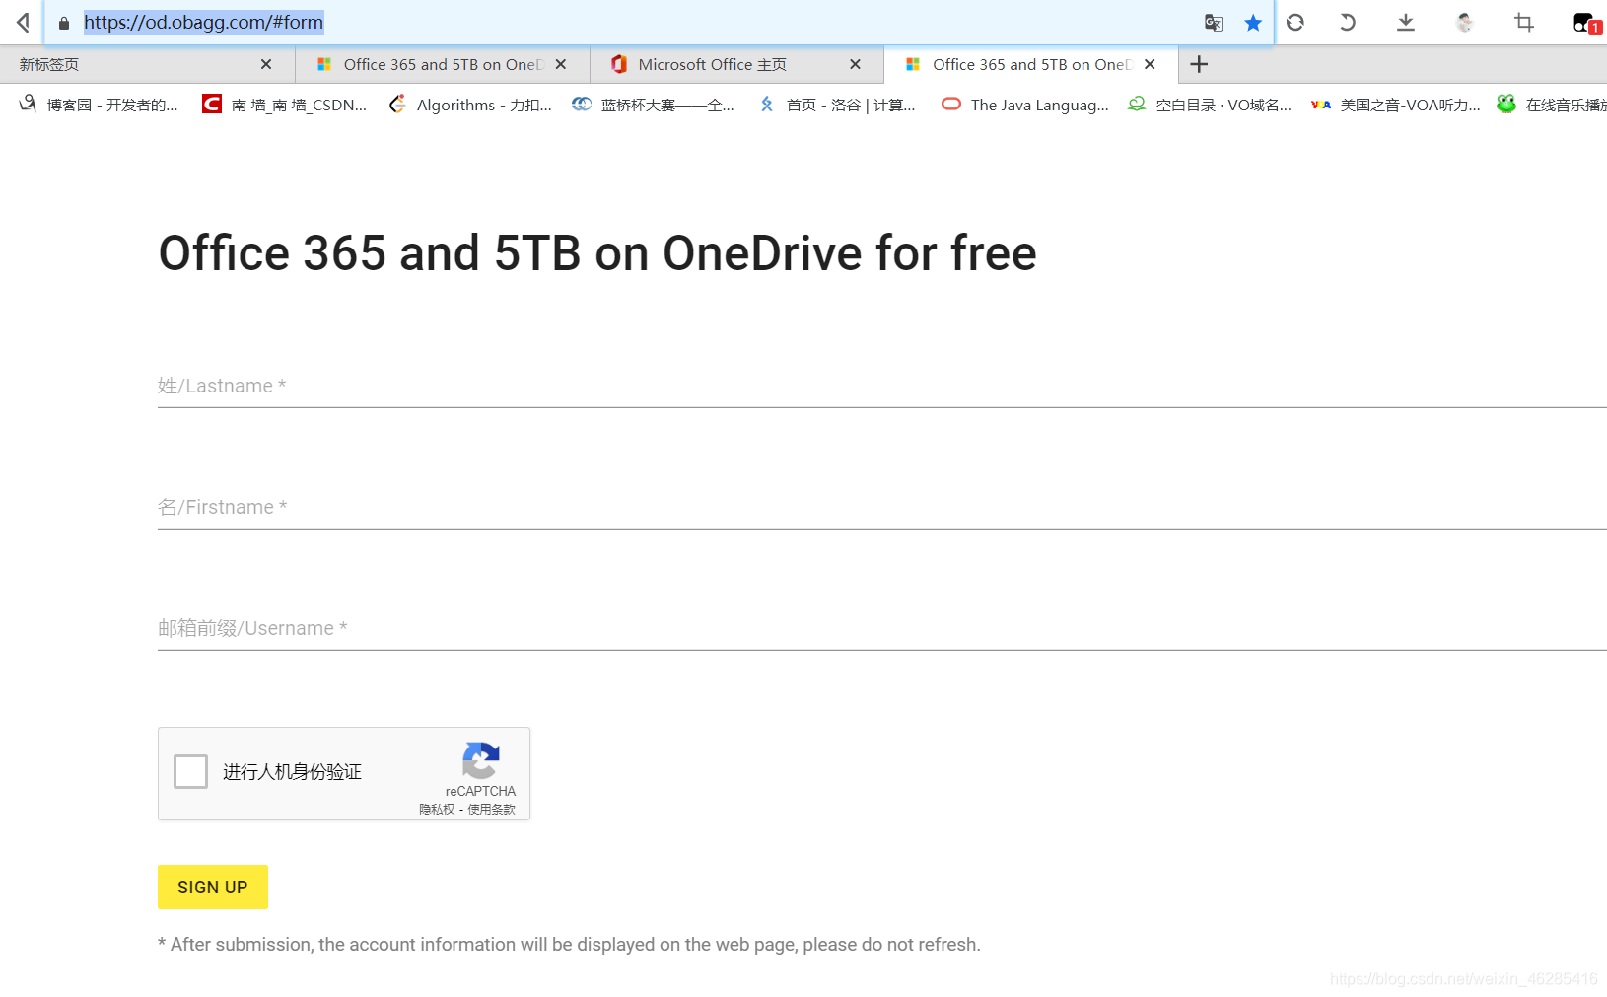Open the 首页 - 洛谷 bookmark

tap(837, 105)
